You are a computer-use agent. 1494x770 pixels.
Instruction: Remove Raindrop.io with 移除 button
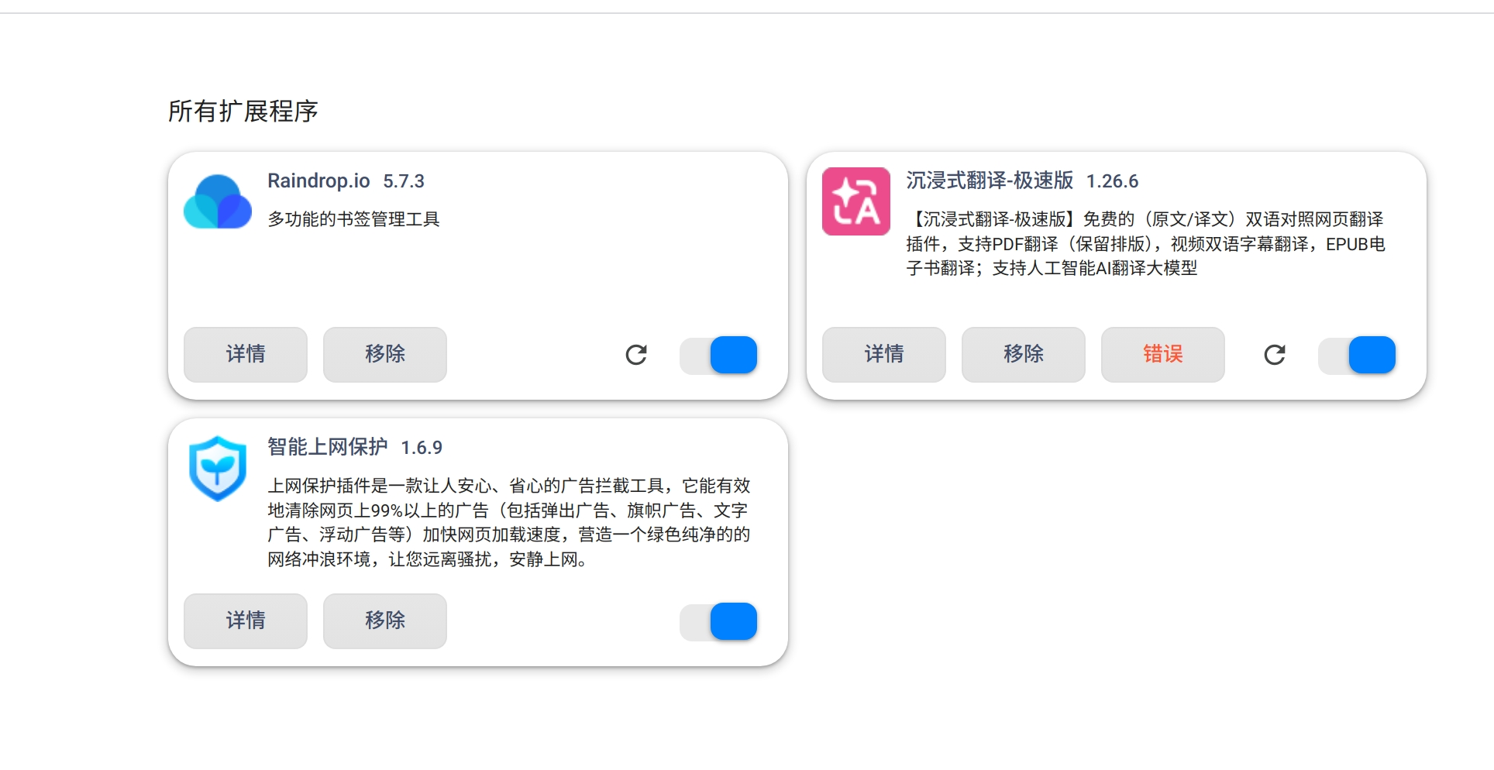[x=385, y=355]
